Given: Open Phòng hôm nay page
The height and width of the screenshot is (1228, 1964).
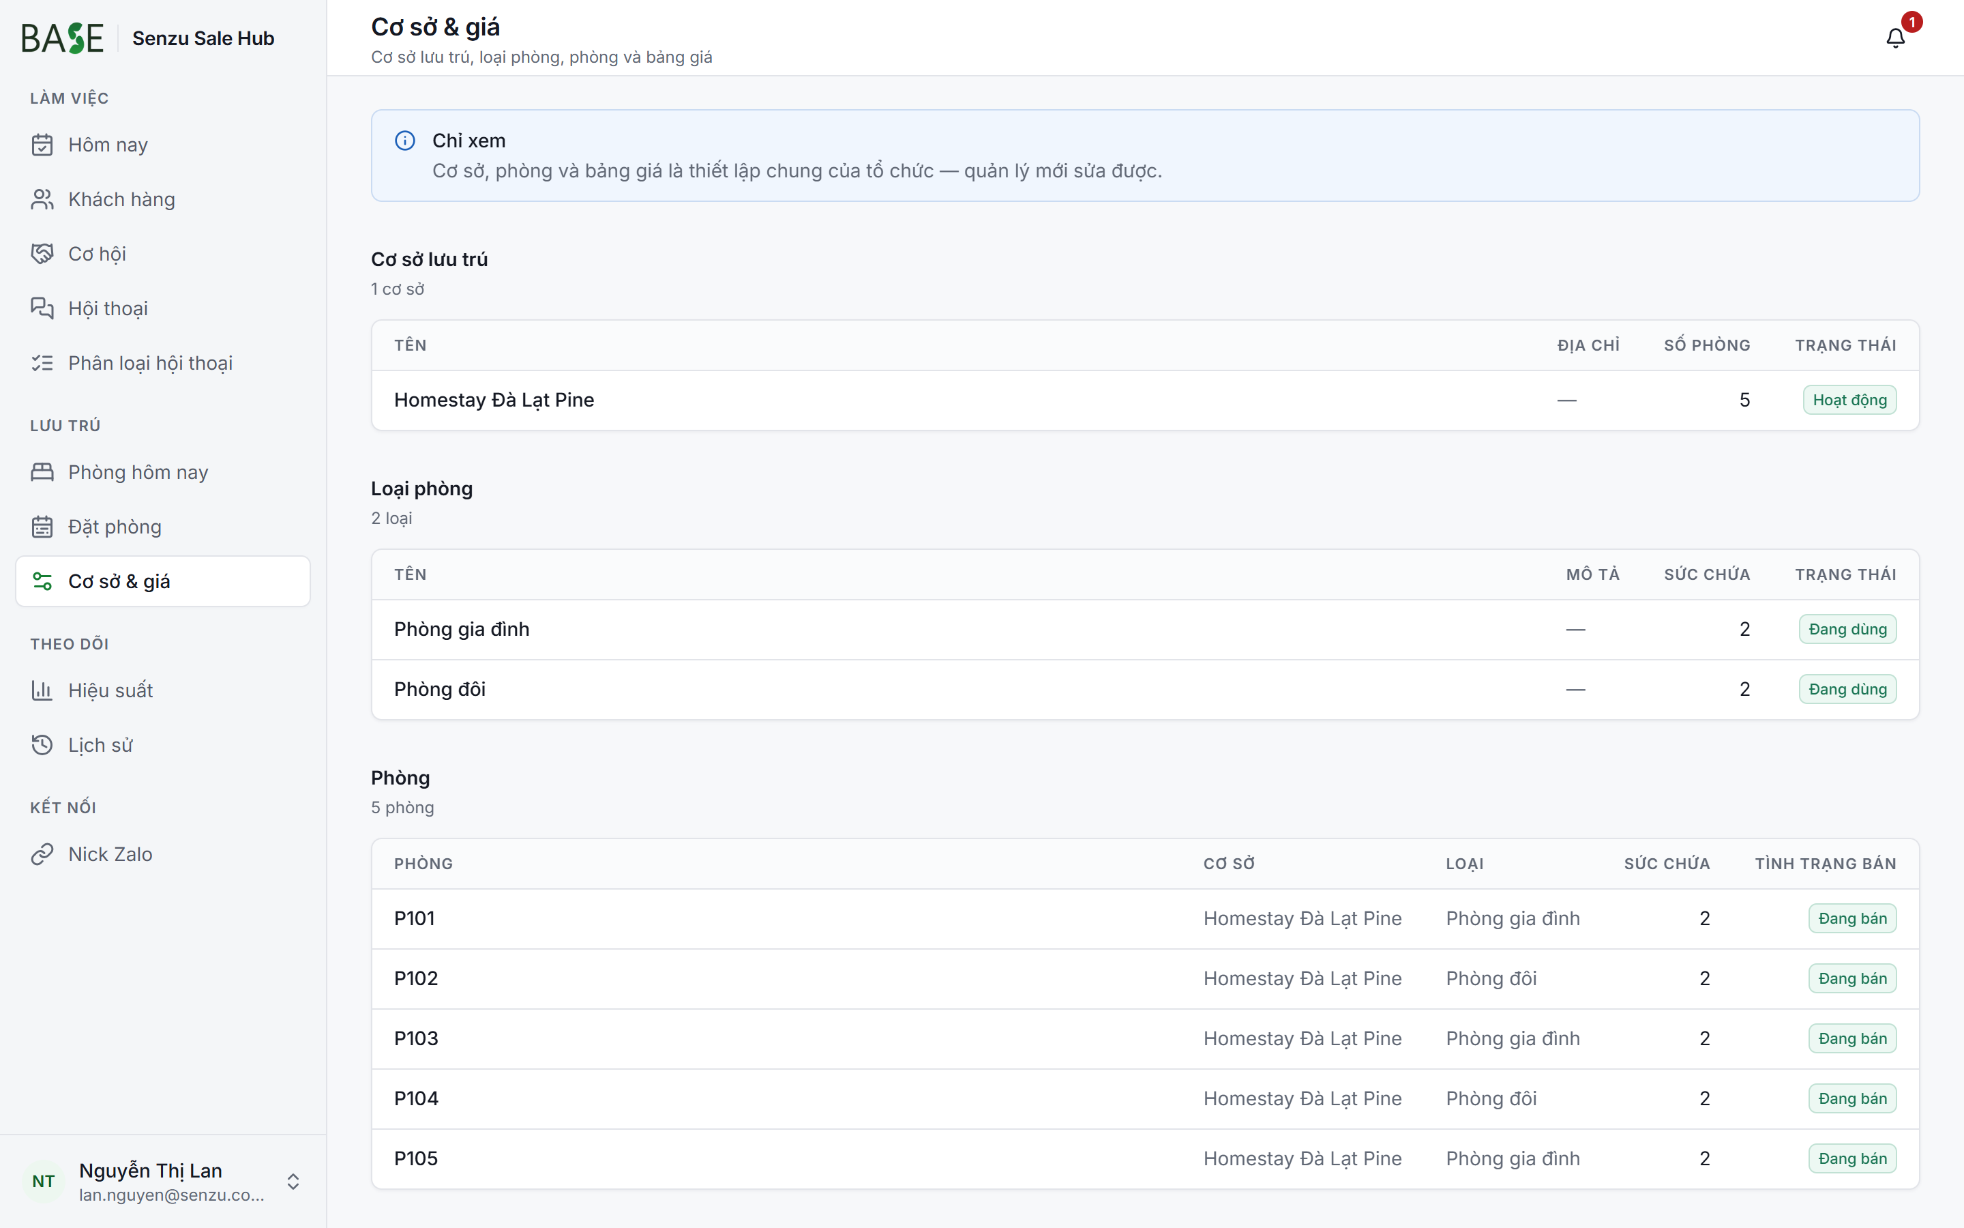Looking at the screenshot, I should [163, 472].
